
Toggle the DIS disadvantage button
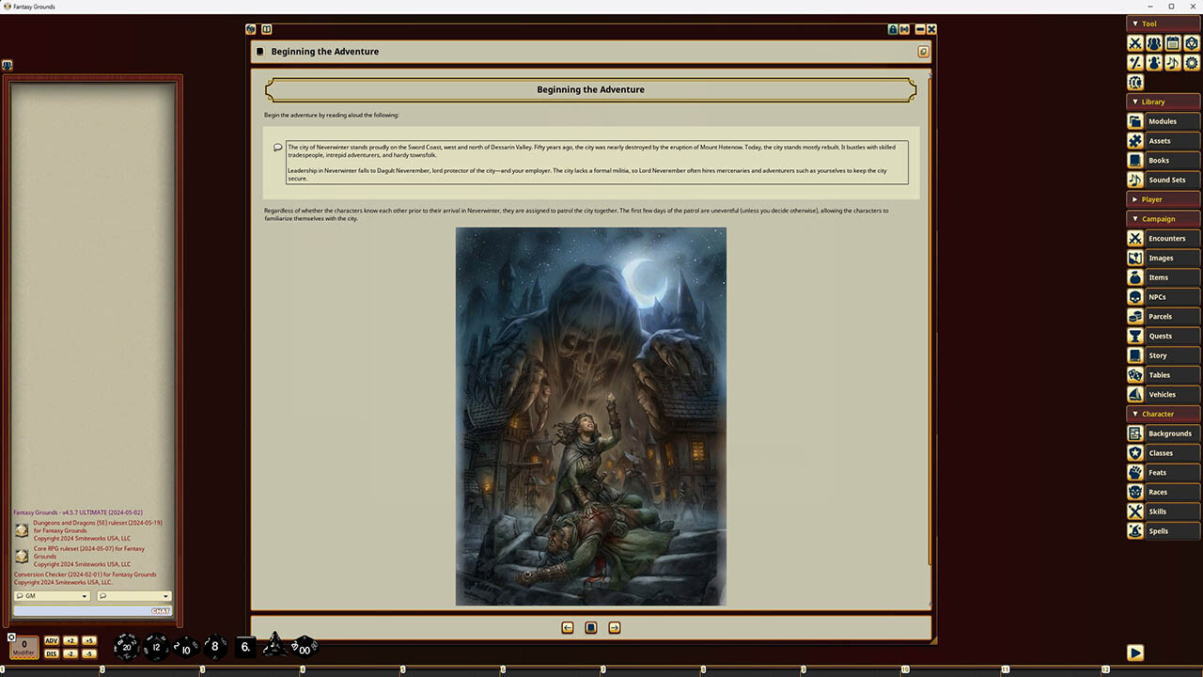click(x=52, y=653)
